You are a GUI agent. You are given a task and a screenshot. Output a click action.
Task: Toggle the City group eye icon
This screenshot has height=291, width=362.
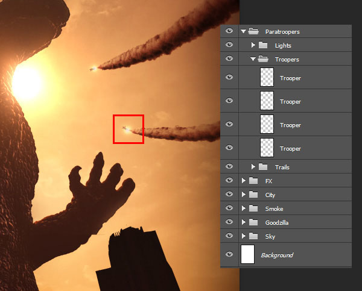click(x=229, y=194)
